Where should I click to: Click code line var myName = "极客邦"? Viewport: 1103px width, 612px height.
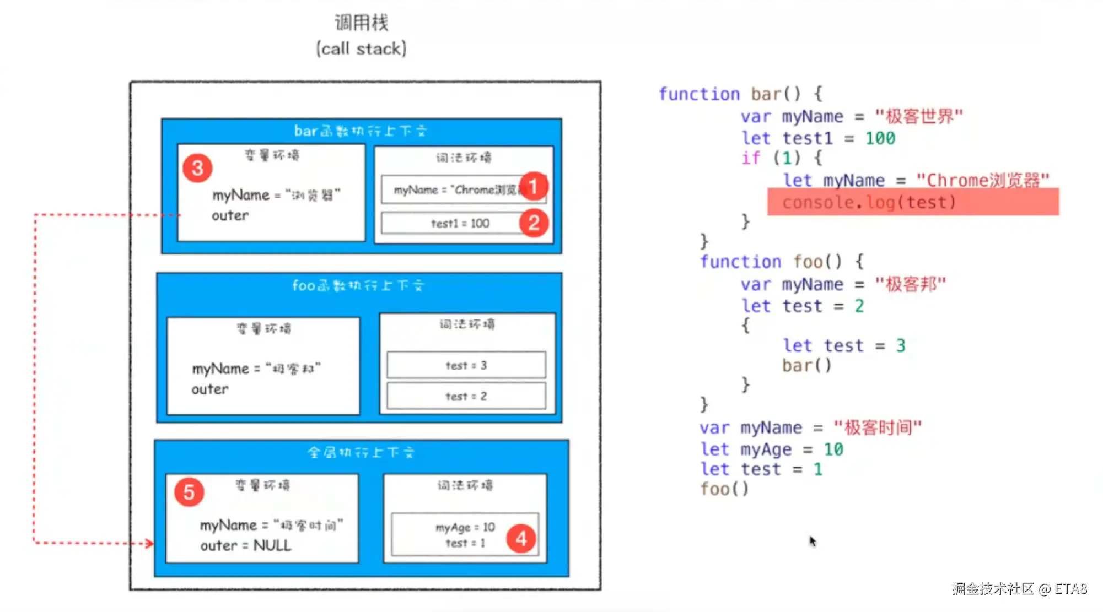(843, 284)
